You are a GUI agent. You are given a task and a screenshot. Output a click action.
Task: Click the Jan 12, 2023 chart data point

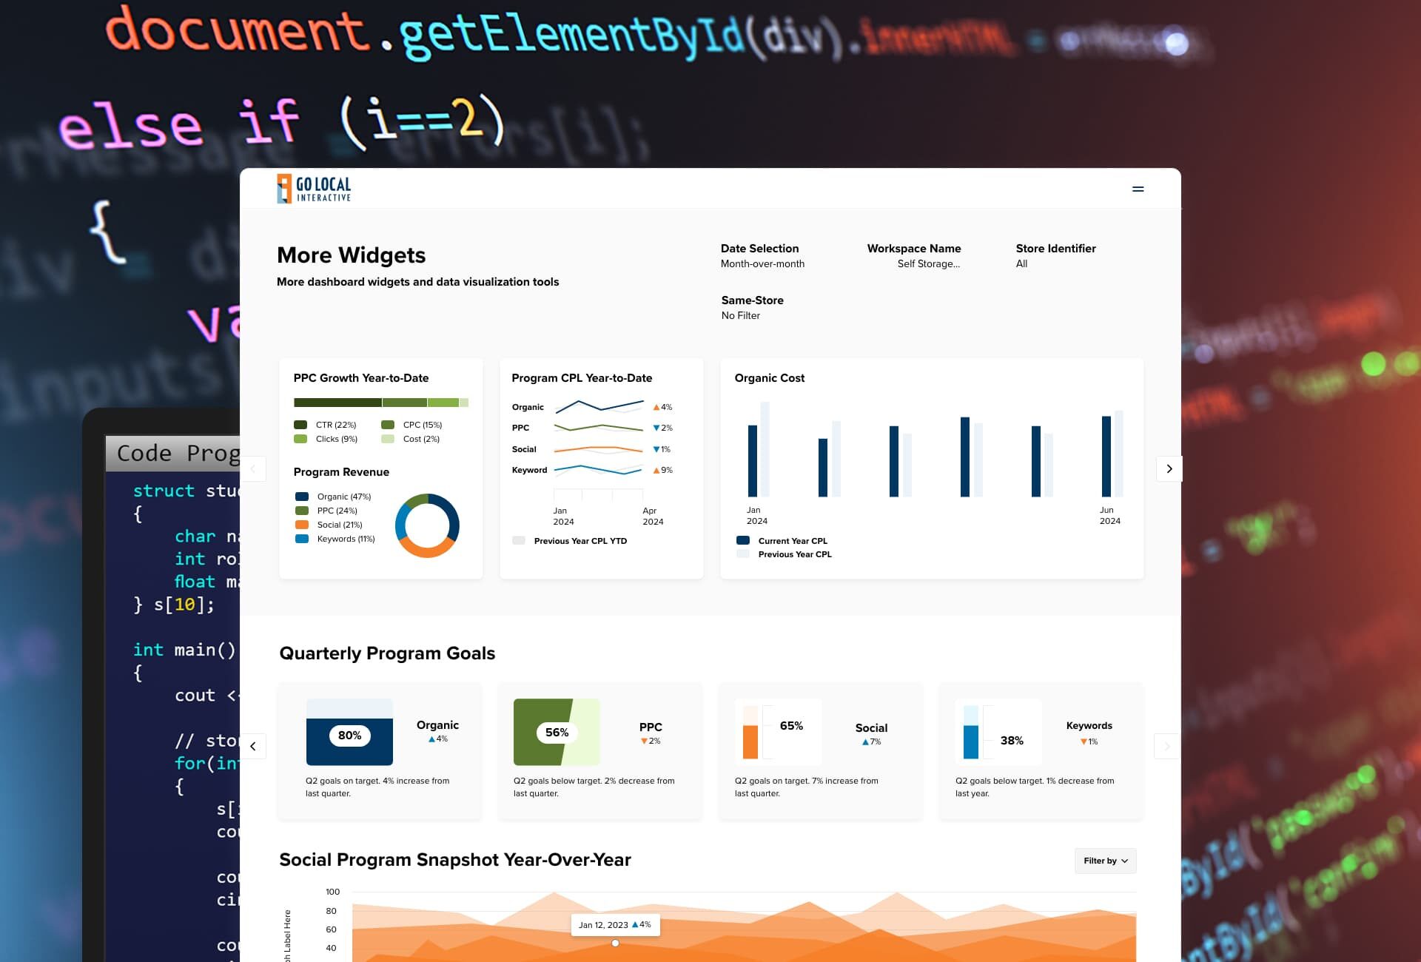pos(615,943)
